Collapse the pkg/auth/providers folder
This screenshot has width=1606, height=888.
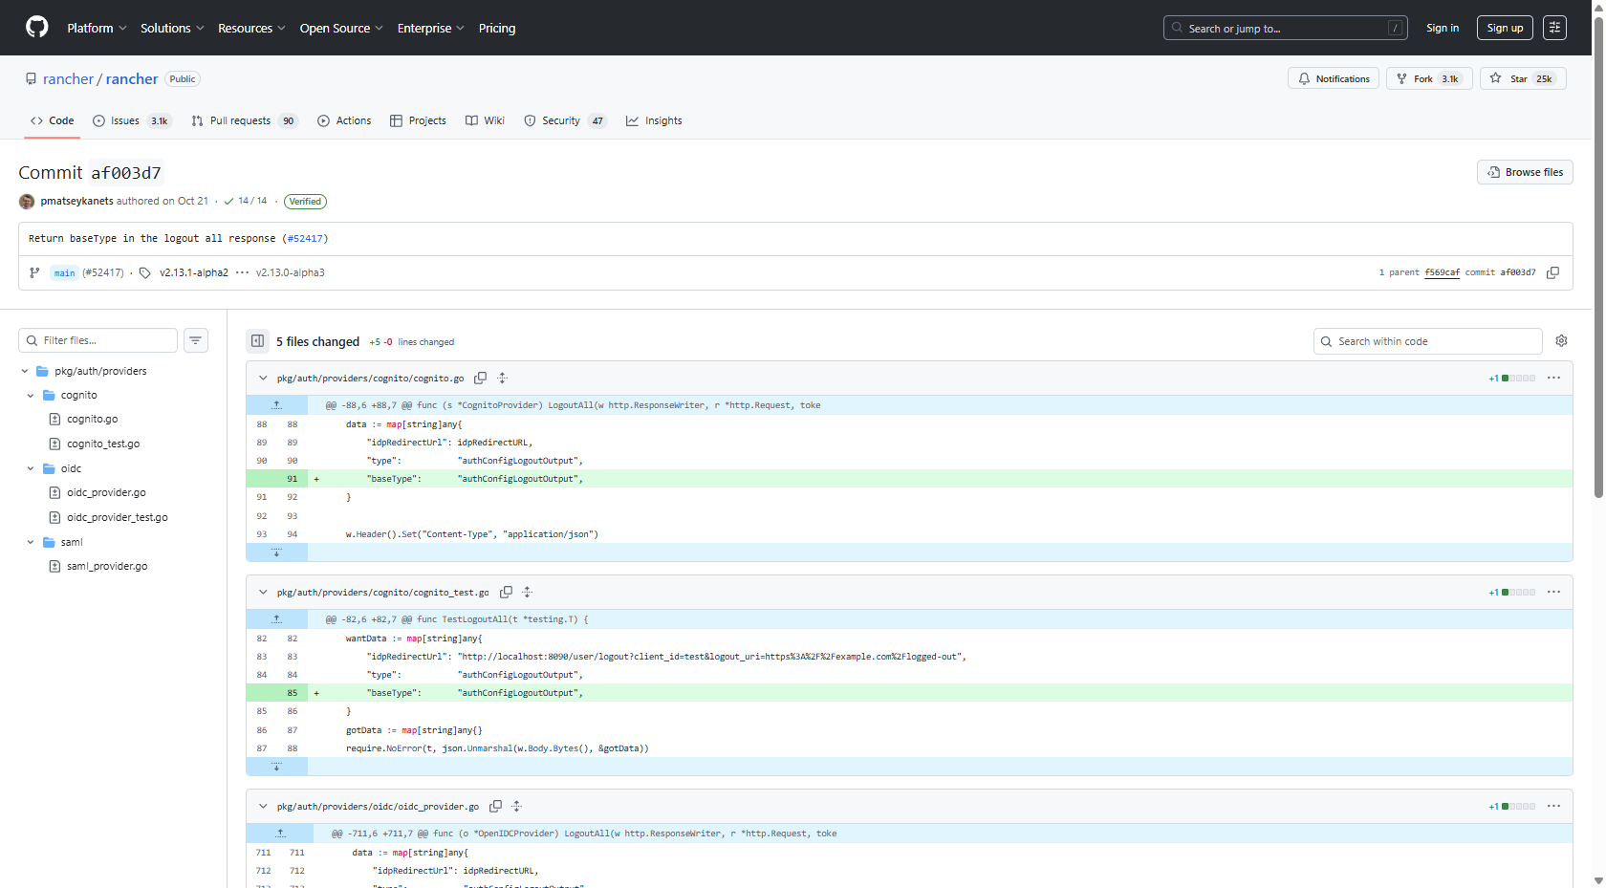25,371
